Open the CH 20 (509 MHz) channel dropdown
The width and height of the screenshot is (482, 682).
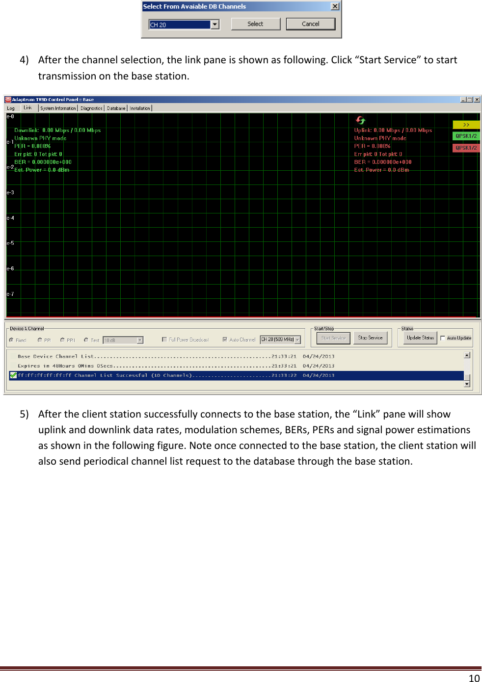pyautogui.click(x=297, y=340)
